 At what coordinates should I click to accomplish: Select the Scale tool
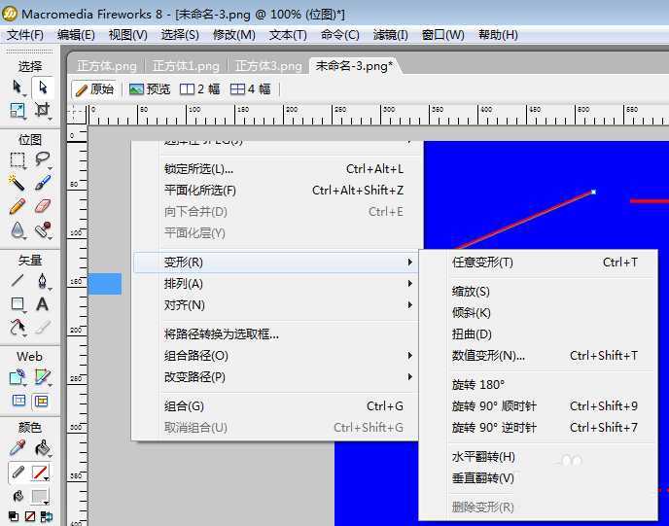[x=18, y=111]
